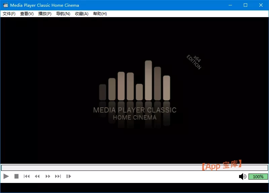This screenshot has height=193, width=269.
Task: Minimize the player window
Action: point(230,5)
